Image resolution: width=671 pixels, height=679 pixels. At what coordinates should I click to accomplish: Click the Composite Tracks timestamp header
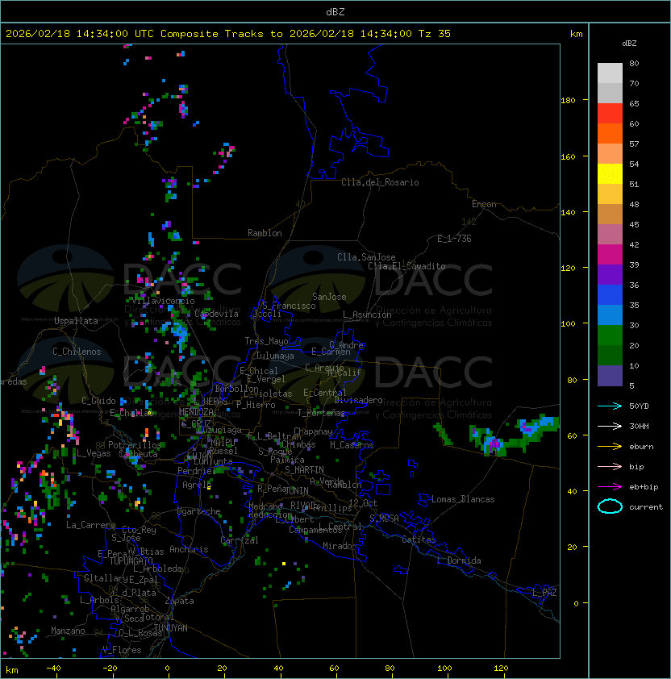coord(228,34)
